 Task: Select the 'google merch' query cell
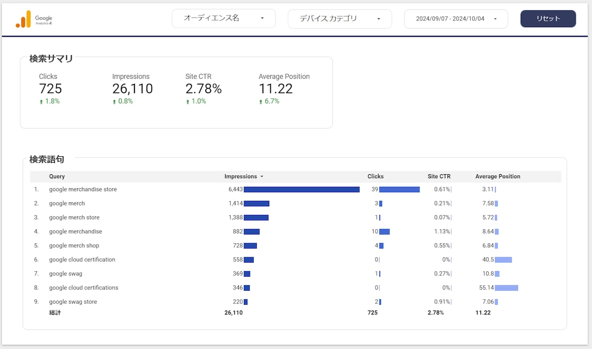[67, 203]
